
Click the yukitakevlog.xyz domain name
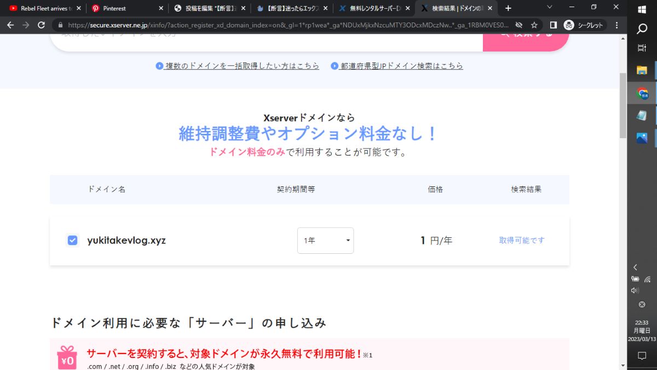(x=126, y=240)
